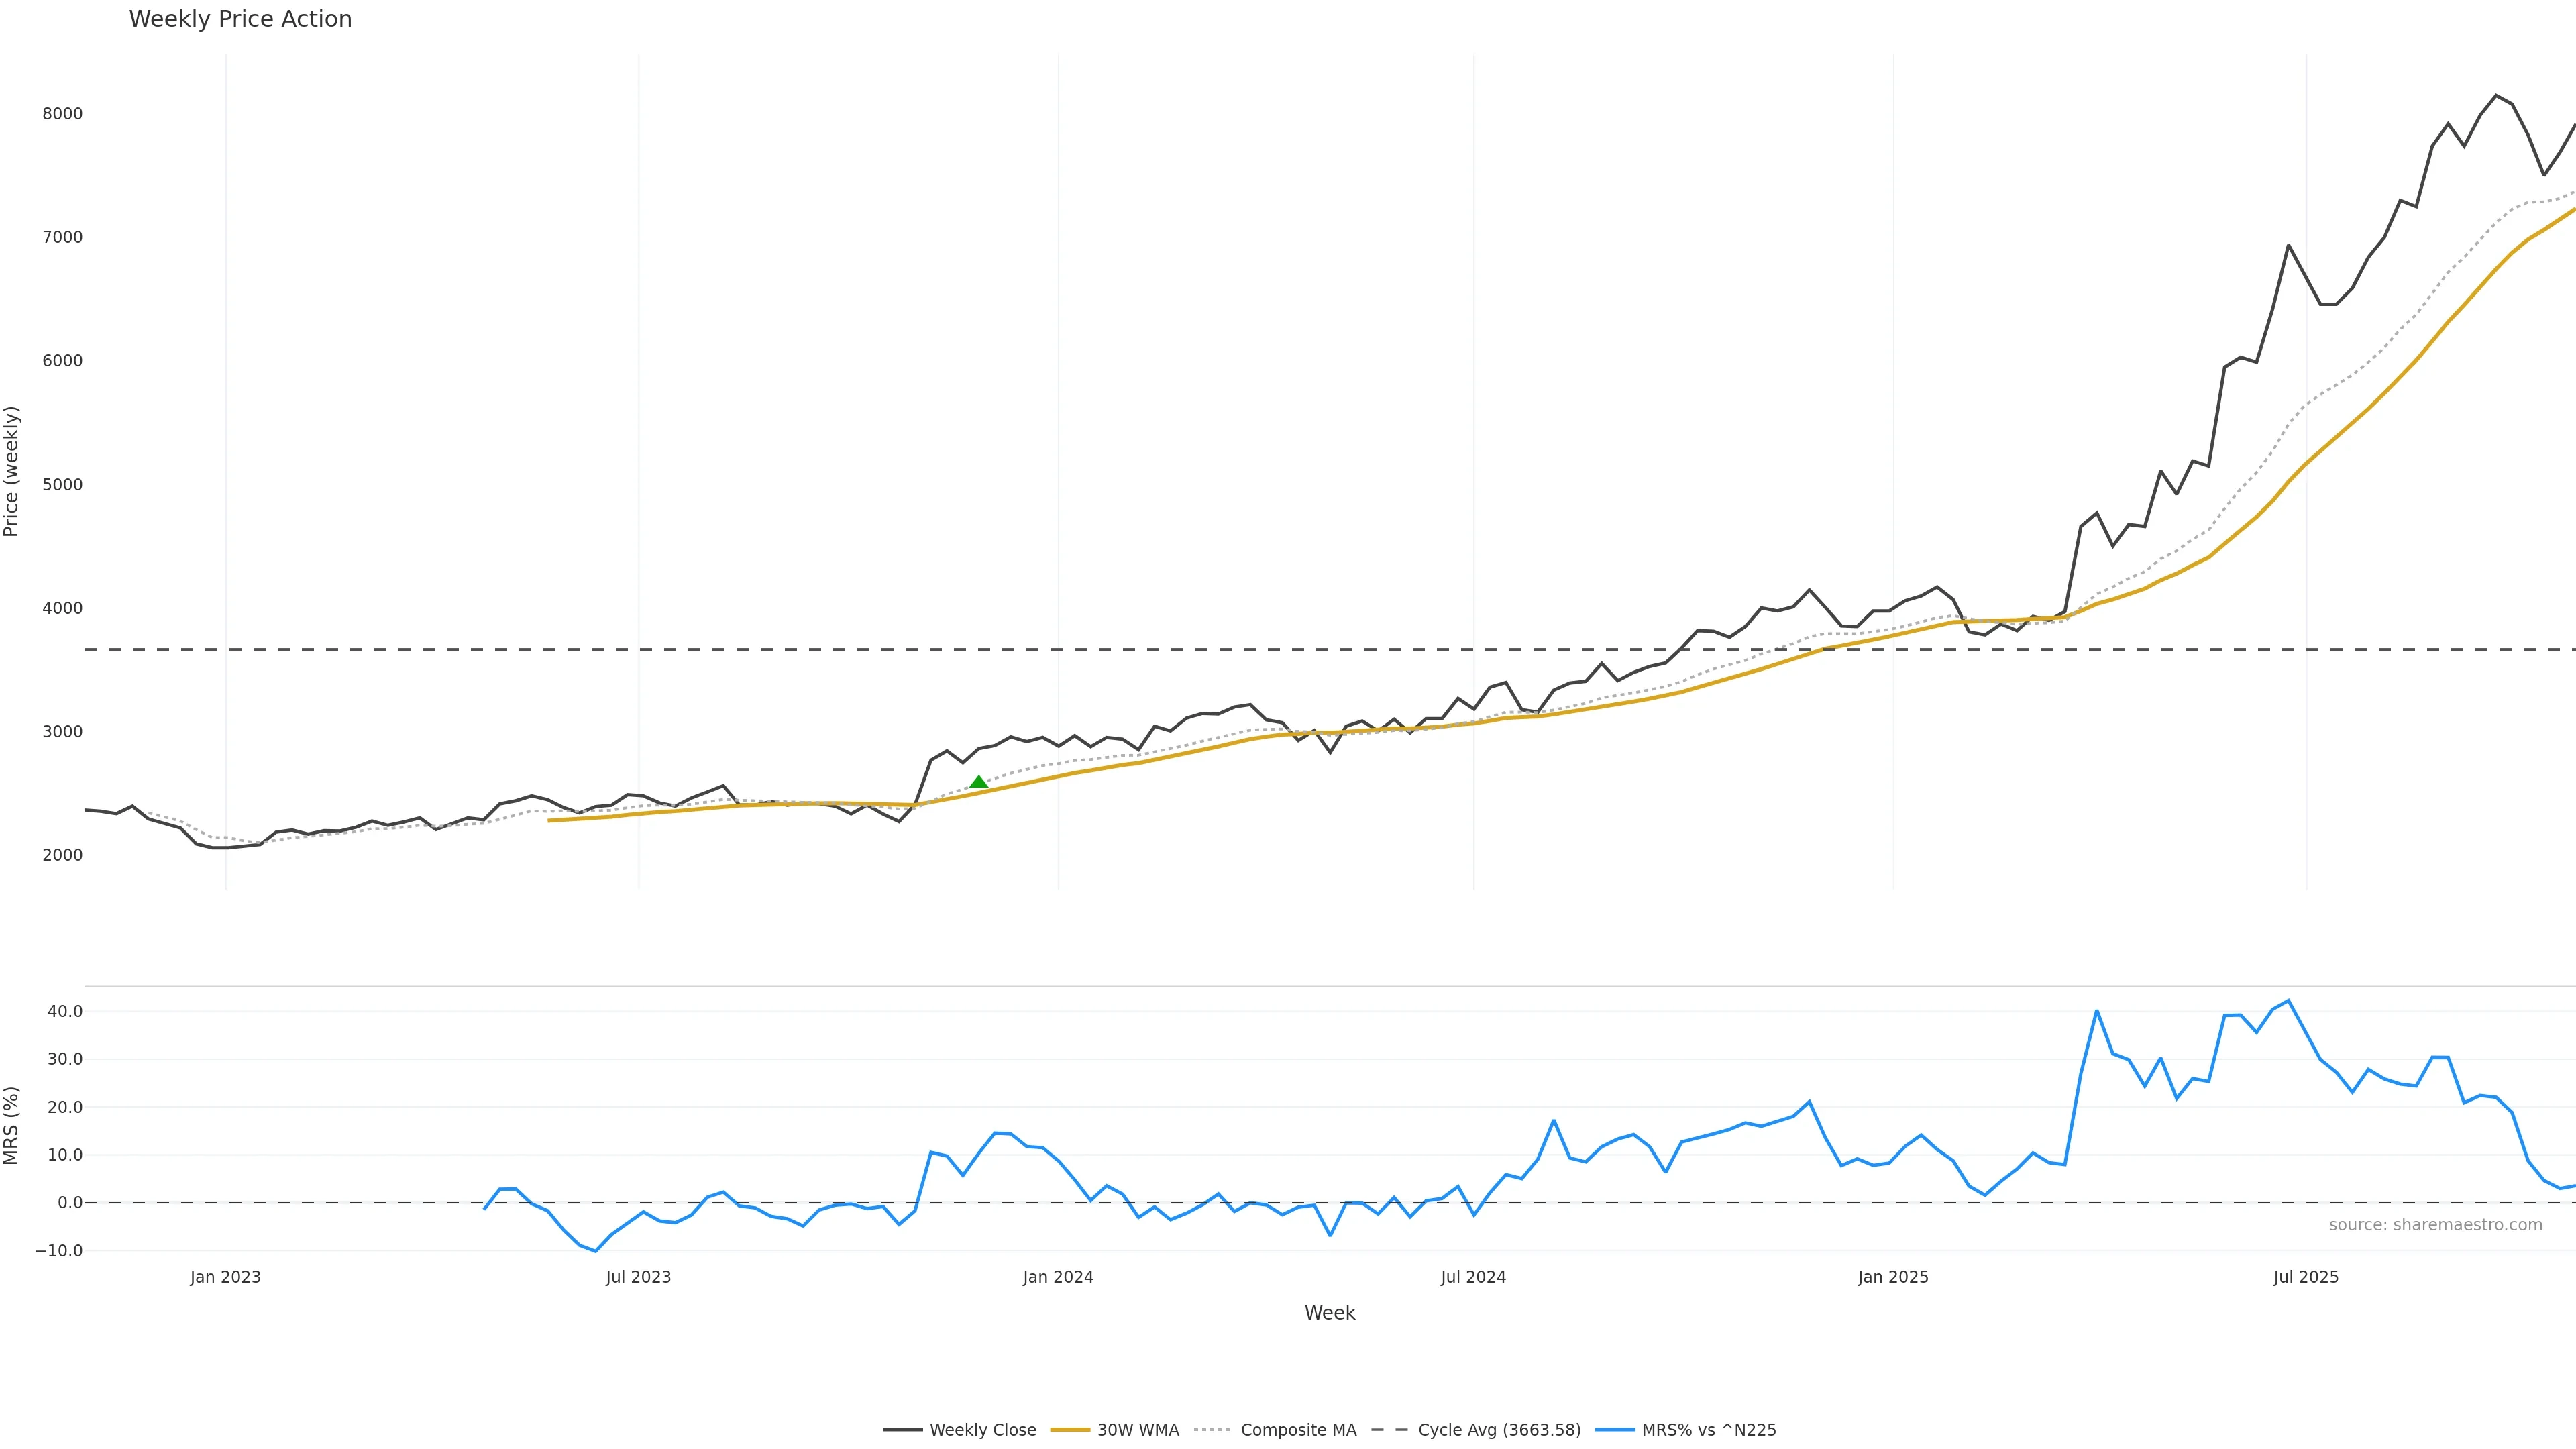The width and height of the screenshot is (2576, 1449).
Task: Open the sharemaestro.com source link
Action: [2435, 1225]
